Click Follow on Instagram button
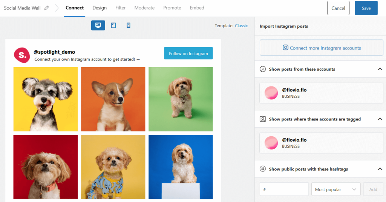This screenshot has height=202, width=386. [x=188, y=53]
